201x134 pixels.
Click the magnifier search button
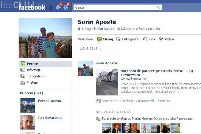(x=158, y=8)
